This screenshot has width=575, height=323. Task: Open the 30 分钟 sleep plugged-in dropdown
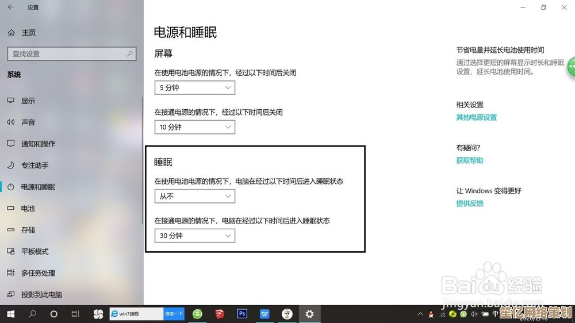(x=194, y=236)
